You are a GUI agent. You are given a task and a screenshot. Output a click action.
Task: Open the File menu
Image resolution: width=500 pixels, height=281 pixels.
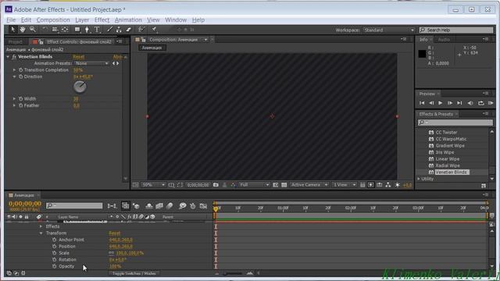11,20
